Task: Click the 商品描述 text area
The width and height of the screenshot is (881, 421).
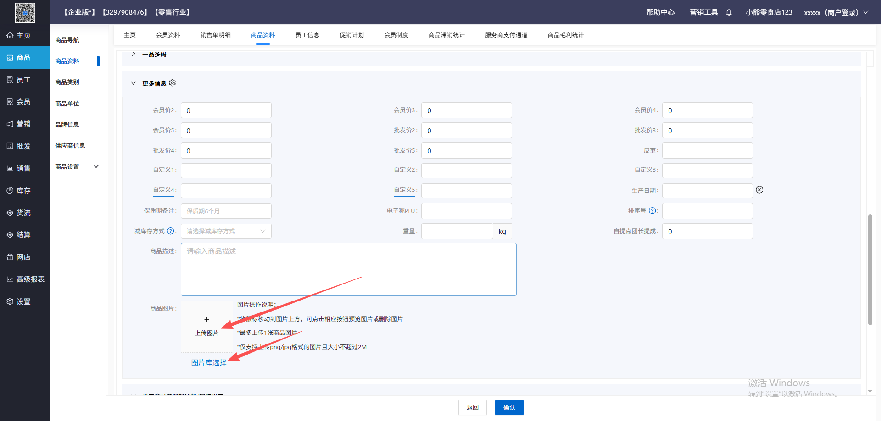Action: 348,269
